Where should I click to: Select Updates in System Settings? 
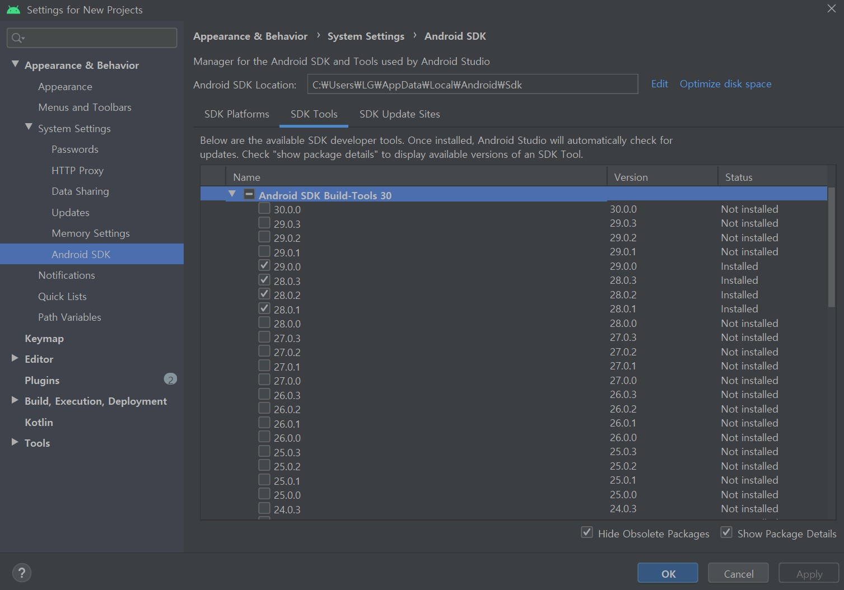(70, 213)
